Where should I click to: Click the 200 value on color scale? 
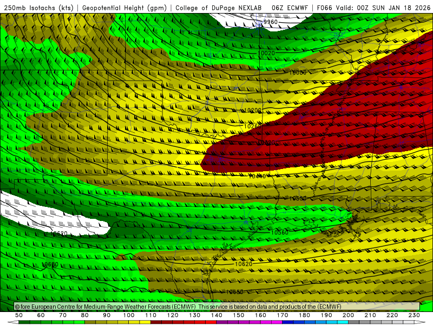click(348, 315)
